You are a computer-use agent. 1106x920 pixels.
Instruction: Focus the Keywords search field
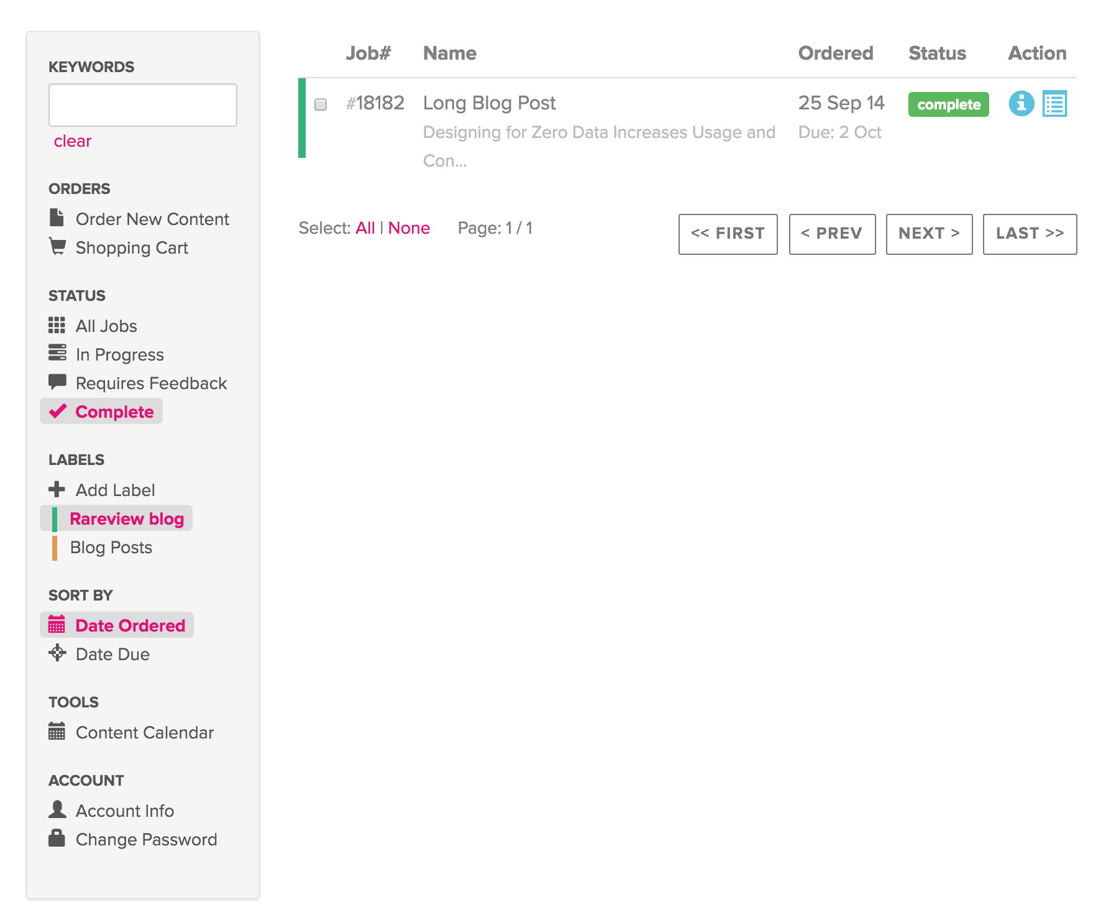point(143,105)
